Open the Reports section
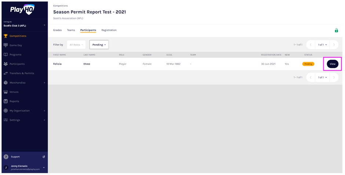This screenshot has height=175, width=345. [x=14, y=101]
